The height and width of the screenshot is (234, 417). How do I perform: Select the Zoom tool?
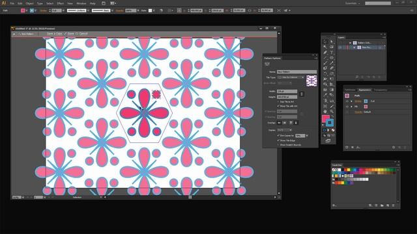coord(332,111)
